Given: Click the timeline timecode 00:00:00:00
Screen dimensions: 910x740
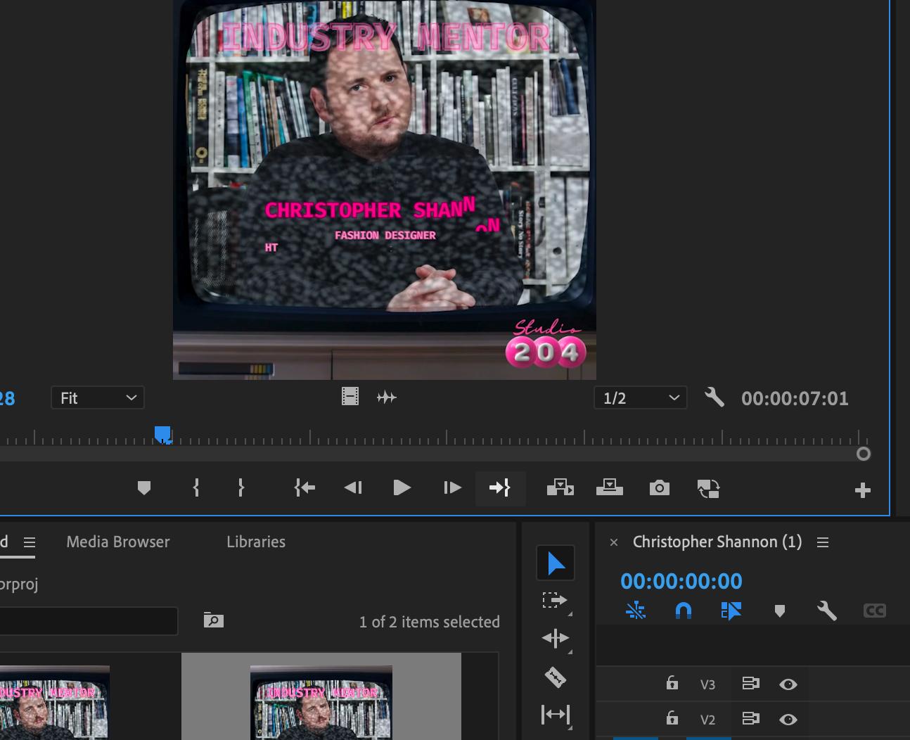Looking at the screenshot, I should 681,581.
